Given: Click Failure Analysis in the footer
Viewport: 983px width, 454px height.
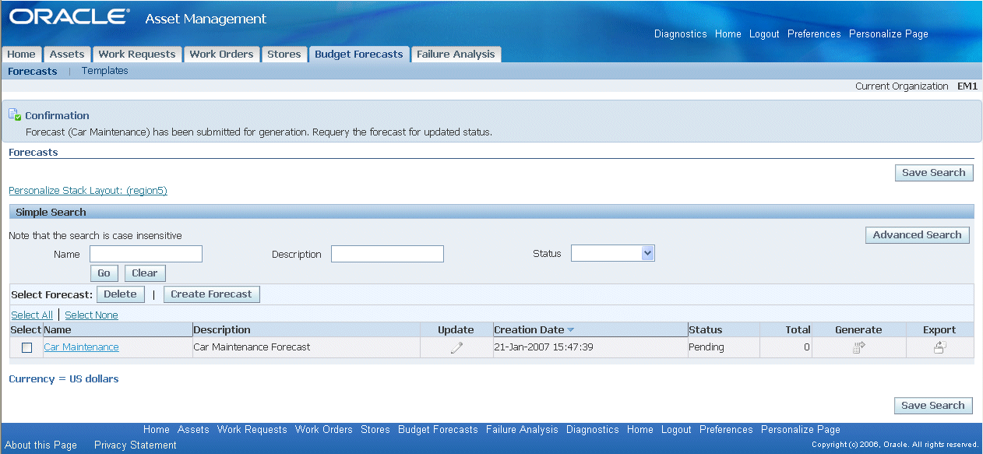Looking at the screenshot, I should coord(522,430).
